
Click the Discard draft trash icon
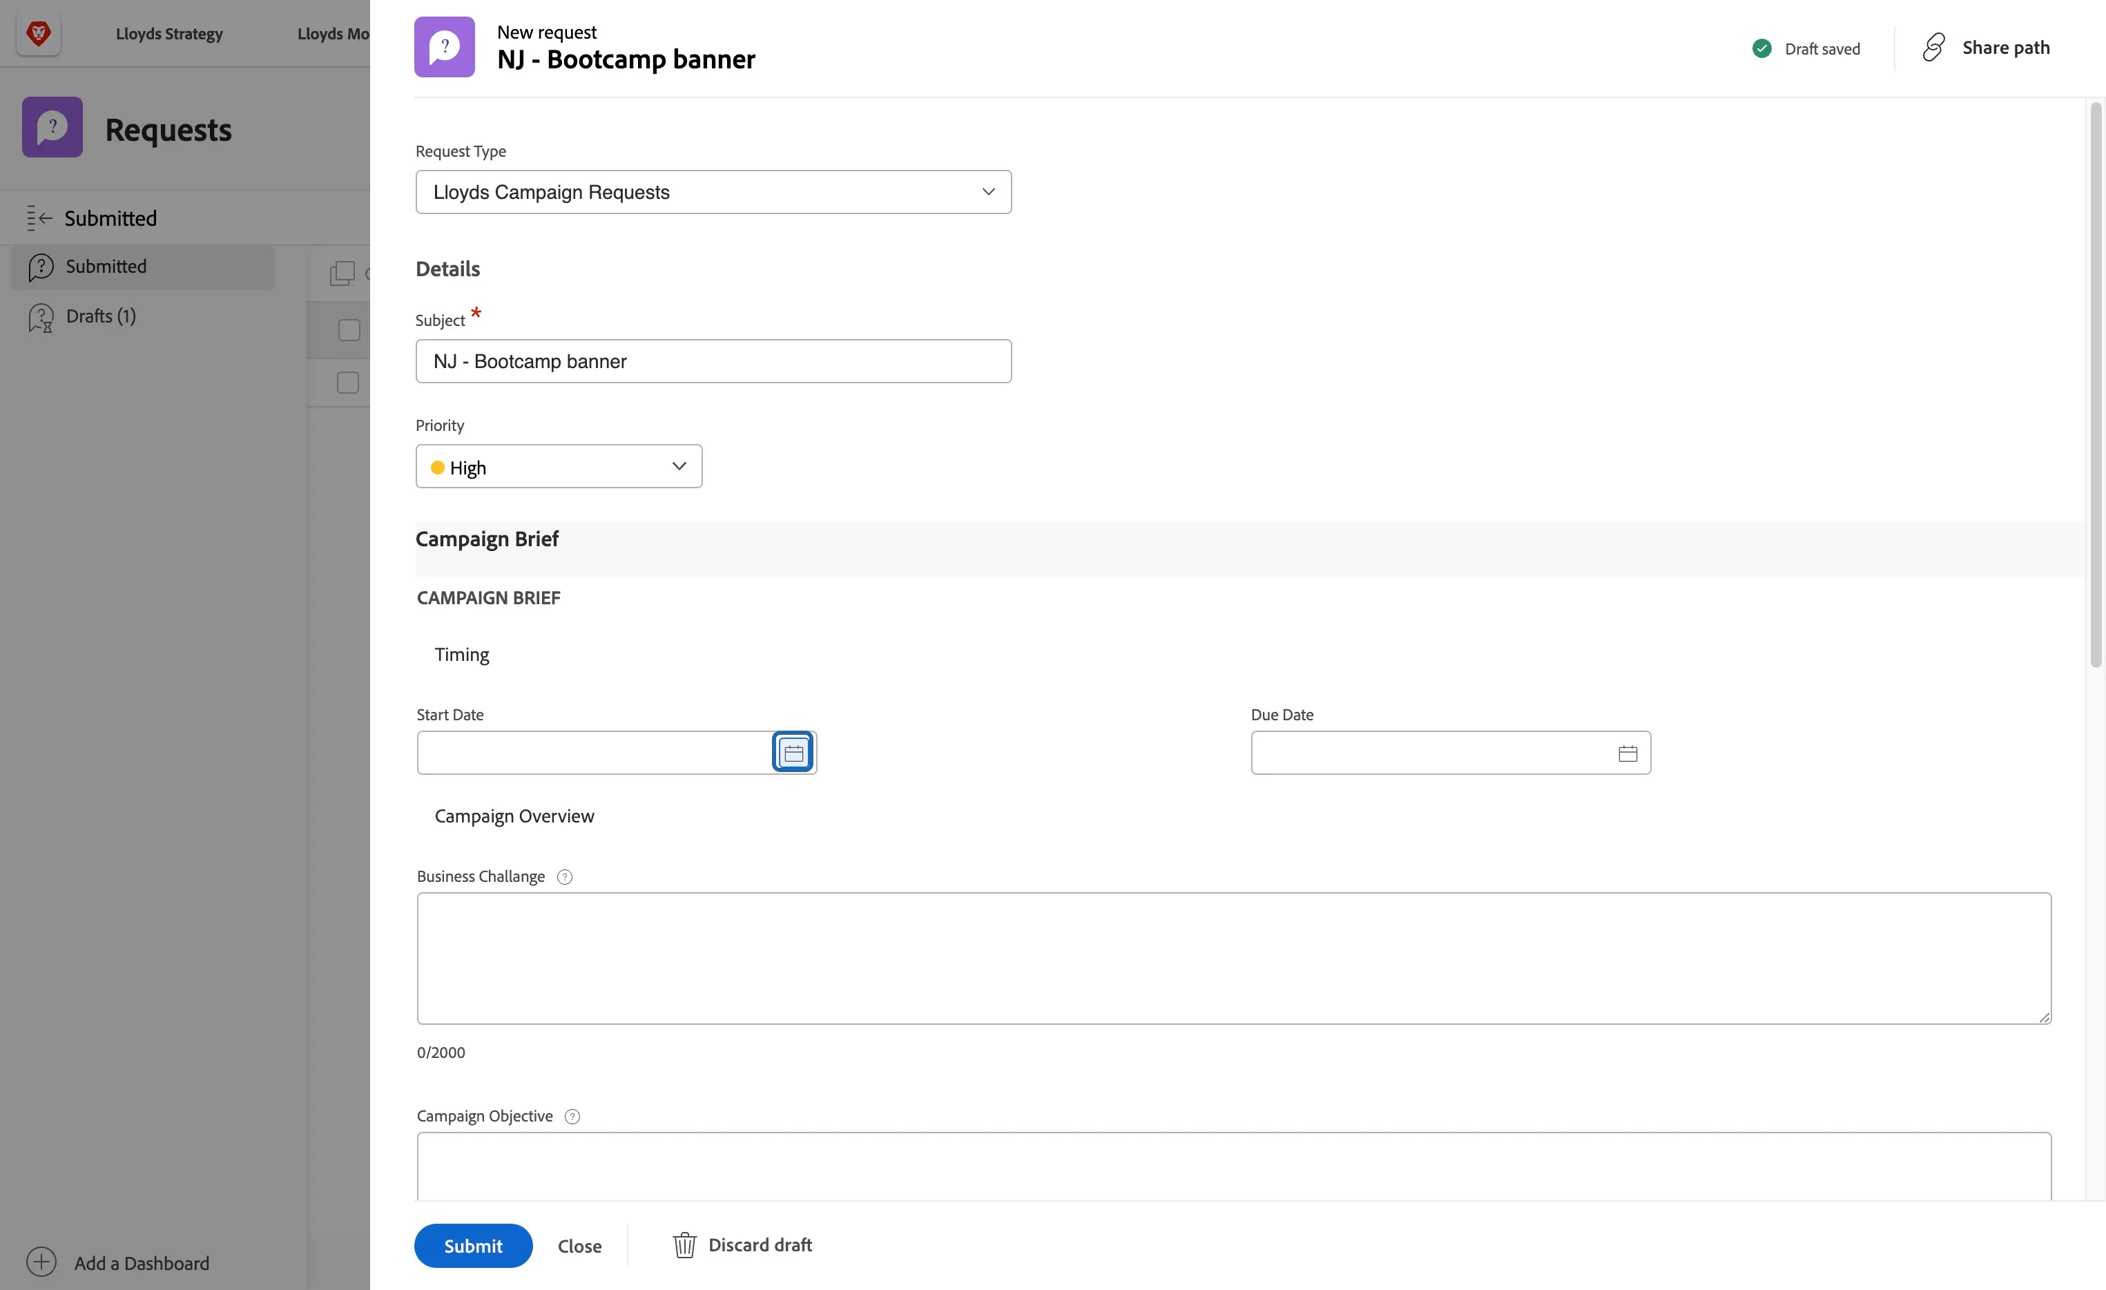click(x=684, y=1244)
